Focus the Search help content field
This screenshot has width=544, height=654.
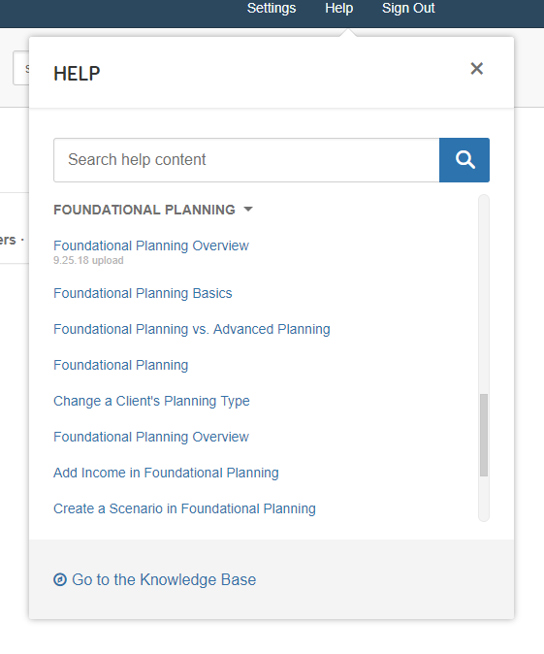pos(246,160)
